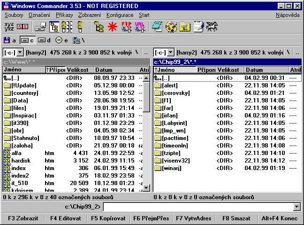Click F5 Kopírovat button
The image size is (304, 225).
click(x=108, y=218)
